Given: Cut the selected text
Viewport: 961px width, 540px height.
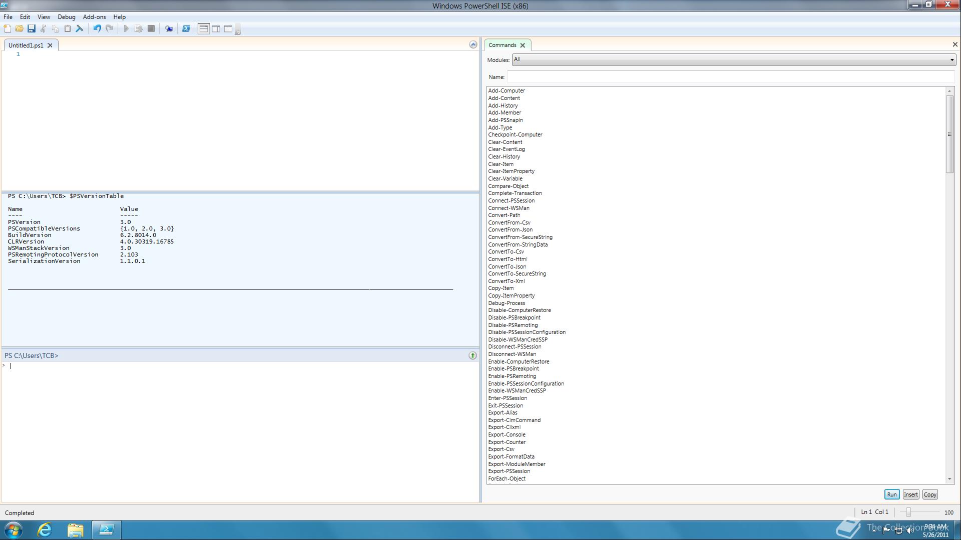Looking at the screenshot, I should 44,28.
